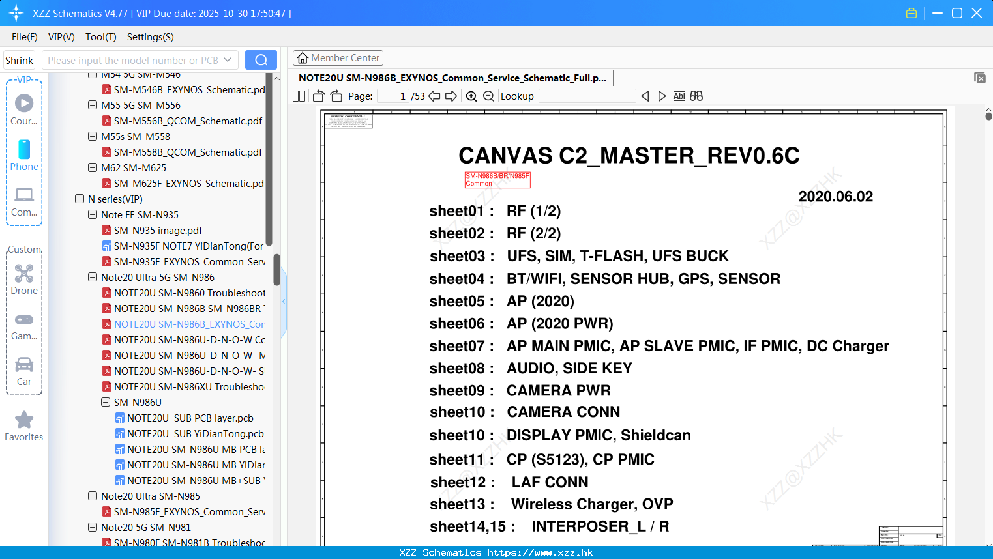This screenshot has width=993, height=559.
Task: Collapse the Note FE SM-N935 node
Action: pos(93,214)
